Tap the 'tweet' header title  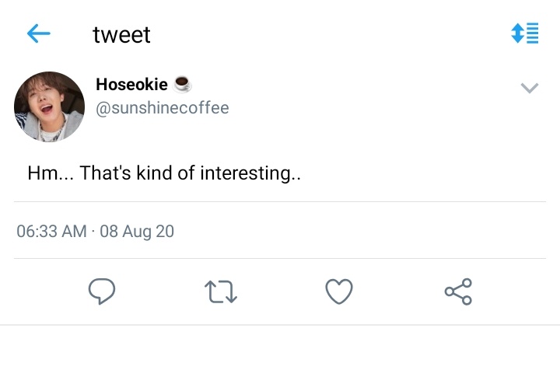[x=121, y=35]
